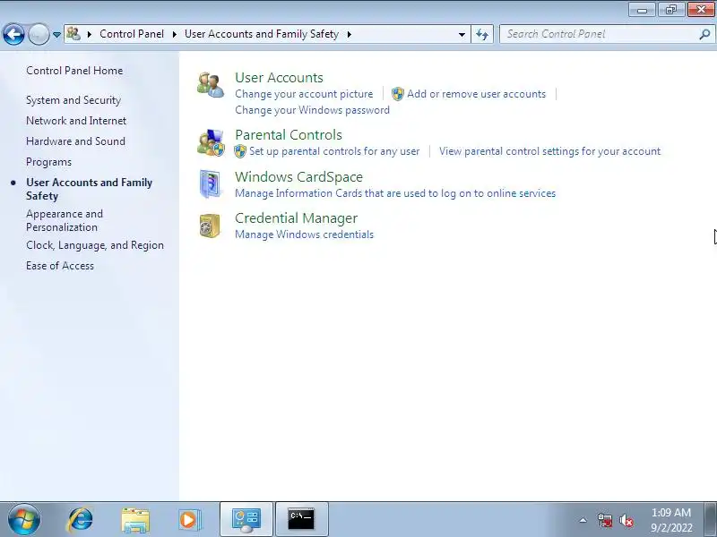Image resolution: width=717 pixels, height=537 pixels.
Task: Refresh the Control Panel view
Action: [x=482, y=34]
